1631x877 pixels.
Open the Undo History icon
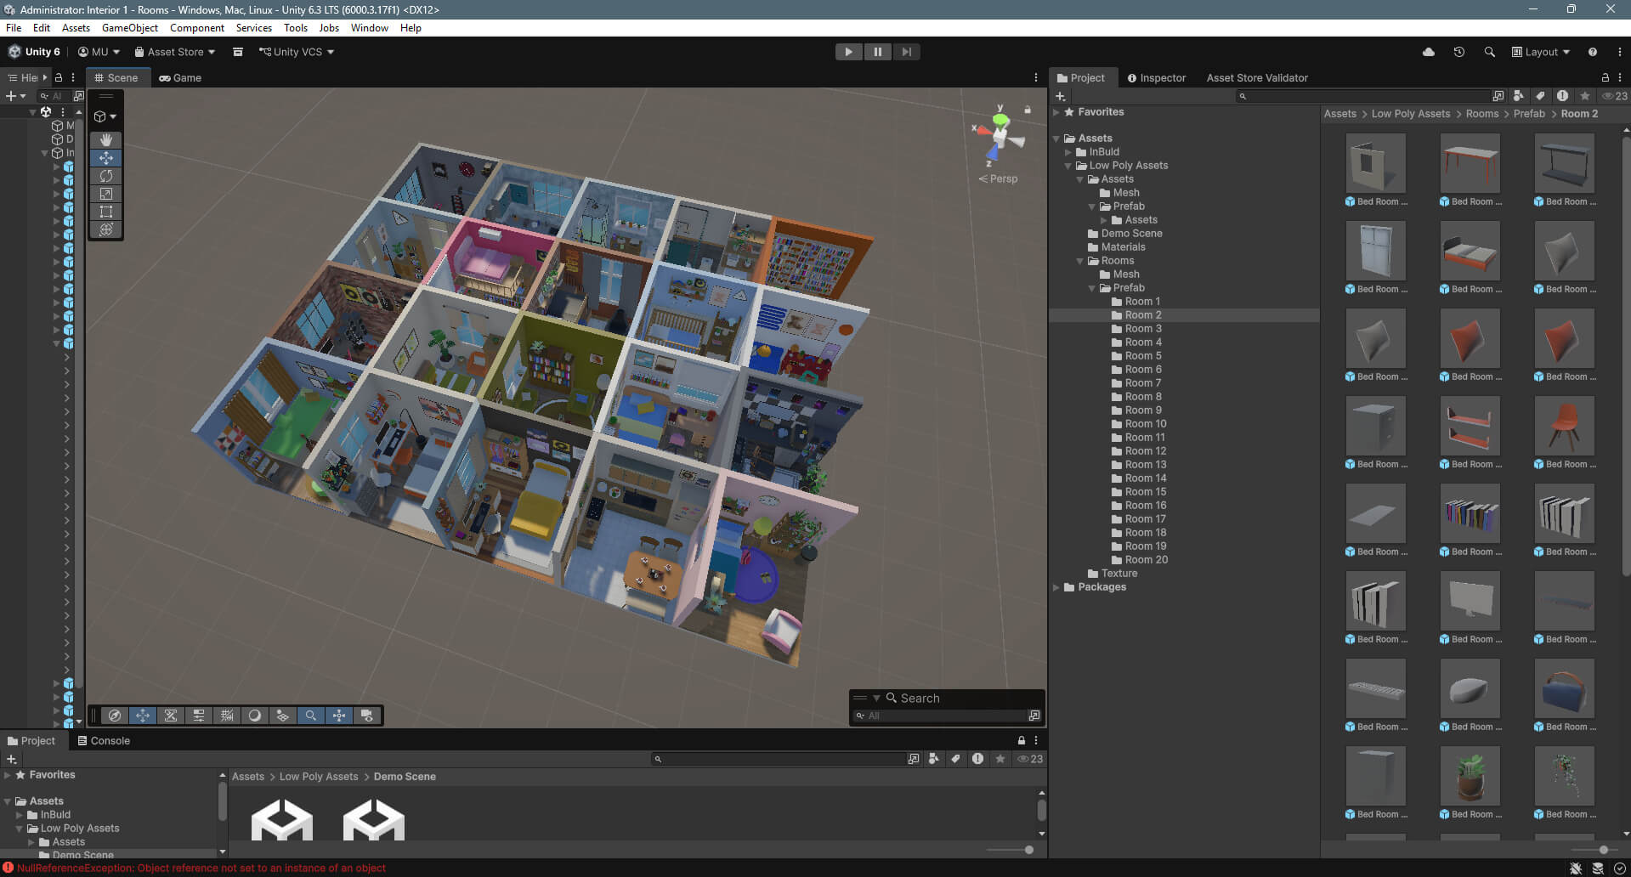click(x=1459, y=52)
